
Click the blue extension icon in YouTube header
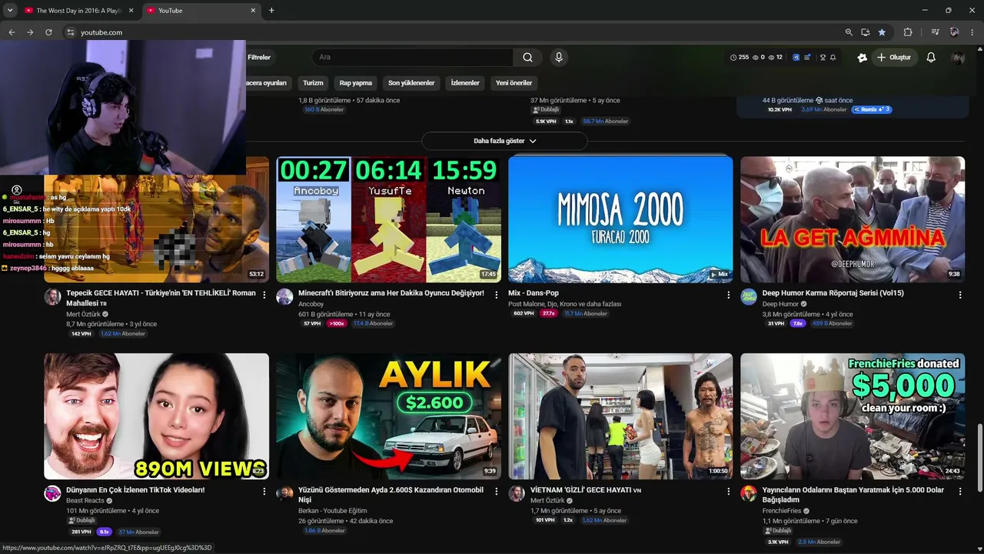[x=796, y=58]
